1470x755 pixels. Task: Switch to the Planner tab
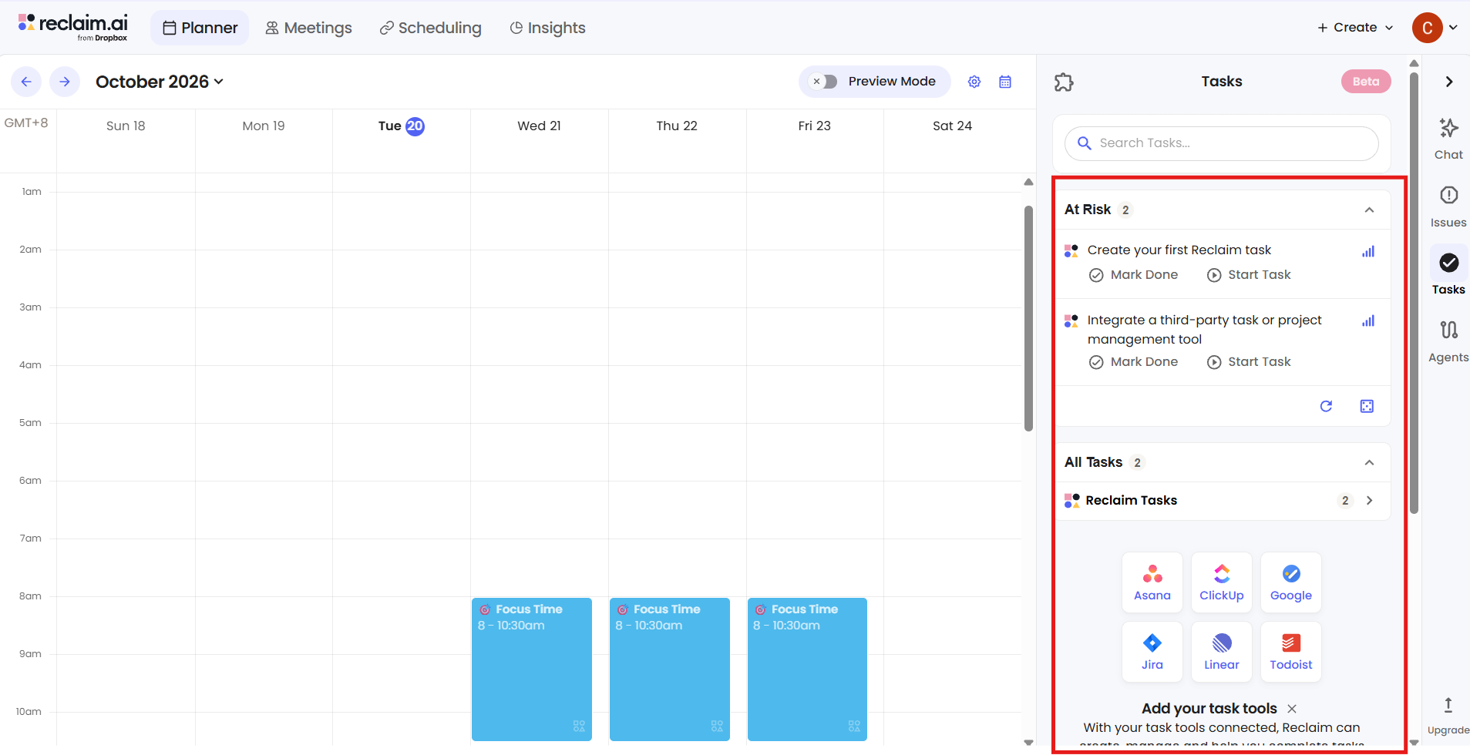(200, 28)
